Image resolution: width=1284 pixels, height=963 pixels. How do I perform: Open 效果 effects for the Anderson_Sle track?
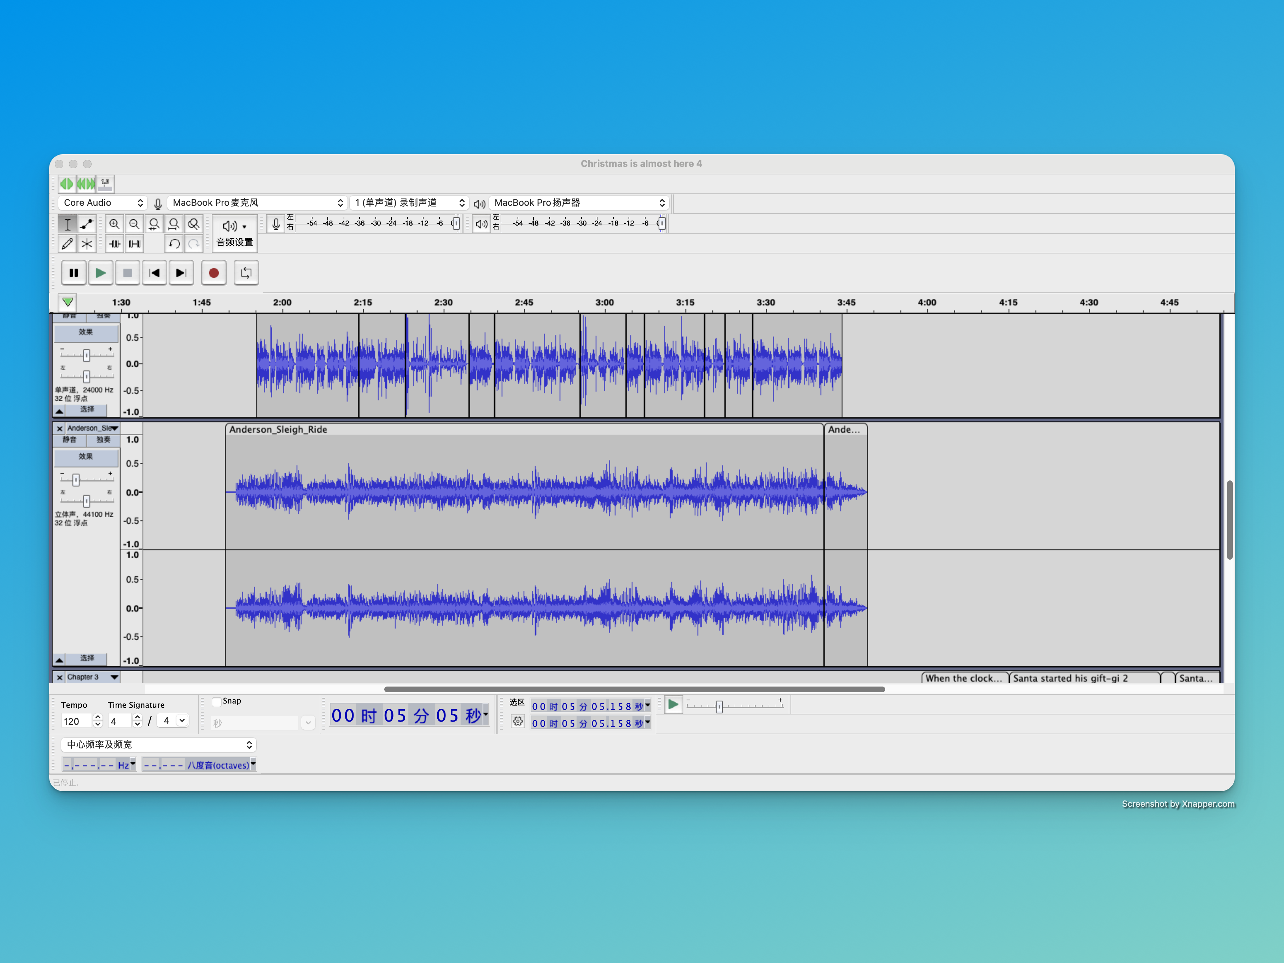(x=86, y=457)
